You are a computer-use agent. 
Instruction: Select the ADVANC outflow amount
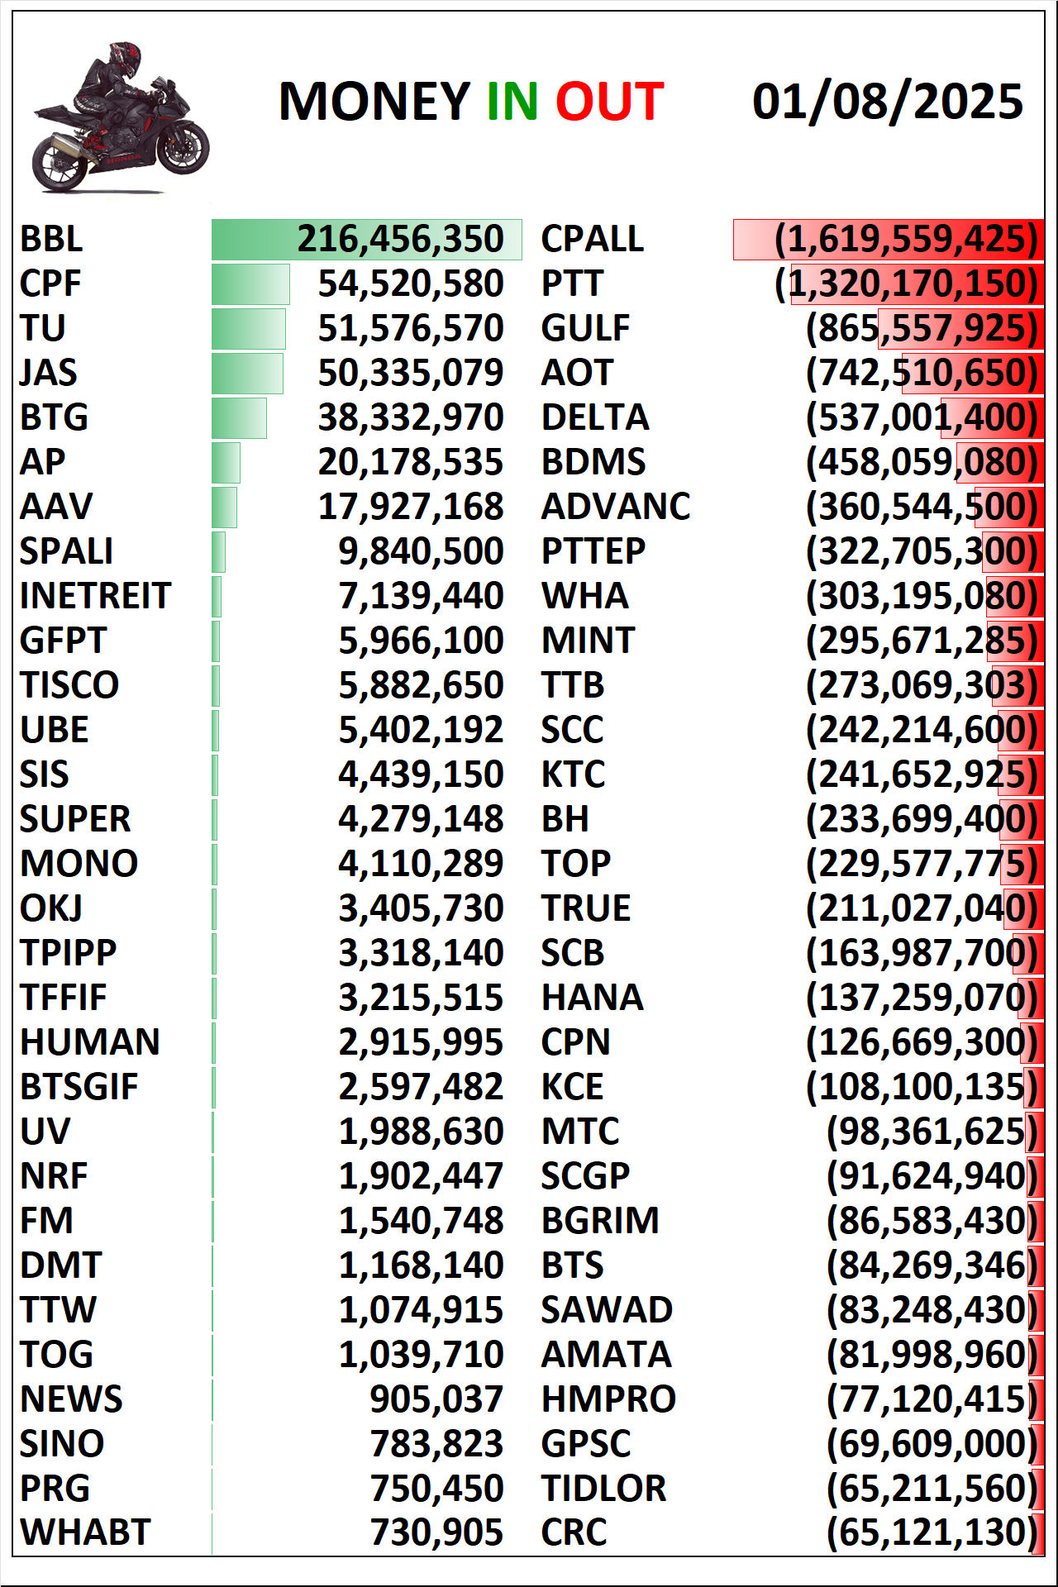922,508
